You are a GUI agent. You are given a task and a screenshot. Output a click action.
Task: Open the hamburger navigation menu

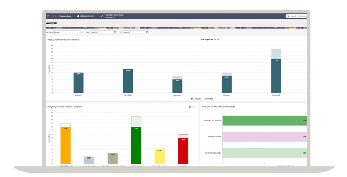point(48,16)
